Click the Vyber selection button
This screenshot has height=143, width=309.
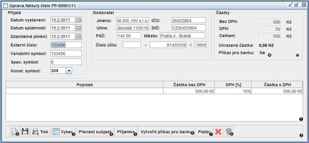[x=63, y=132]
